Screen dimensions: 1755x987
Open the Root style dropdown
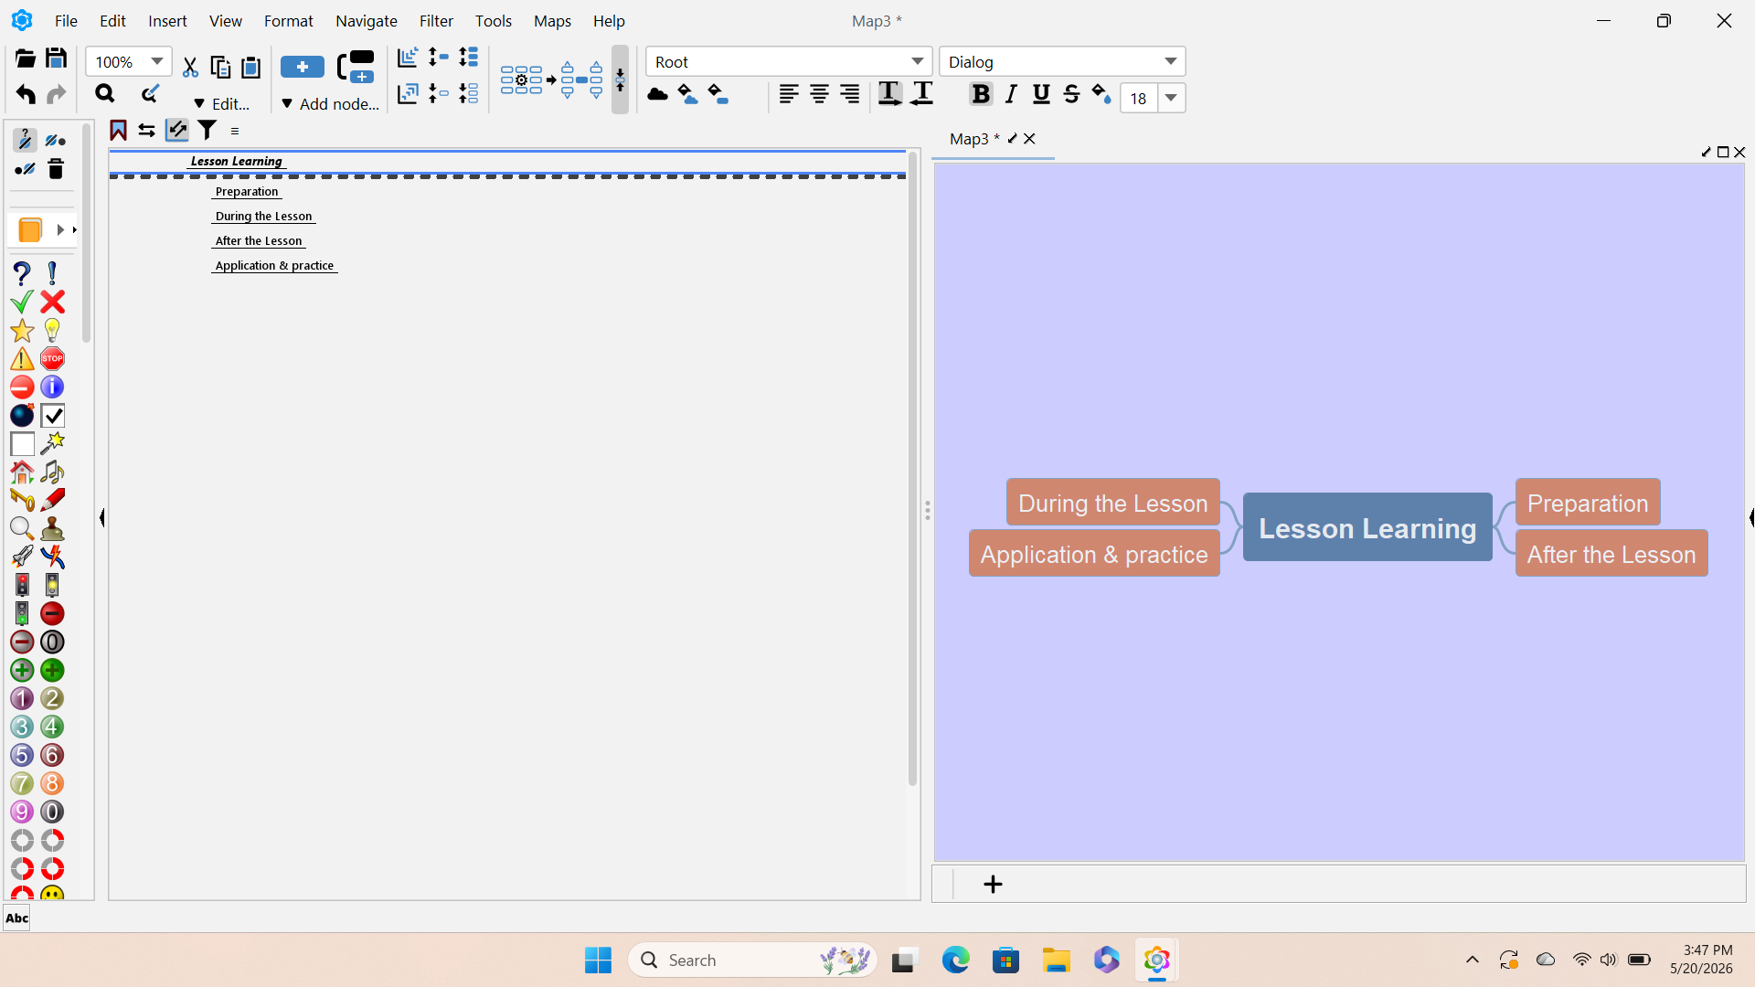(x=917, y=61)
